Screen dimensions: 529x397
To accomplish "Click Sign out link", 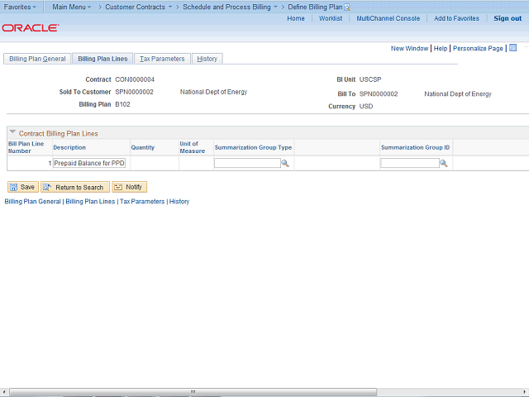I will click(x=508, y=18).
